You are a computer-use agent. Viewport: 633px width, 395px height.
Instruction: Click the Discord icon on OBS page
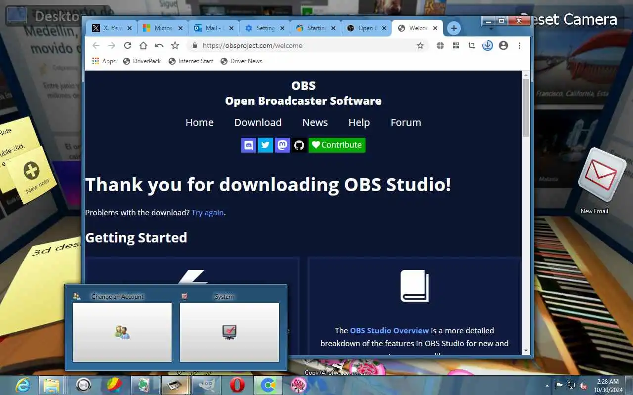pos(249,145)
